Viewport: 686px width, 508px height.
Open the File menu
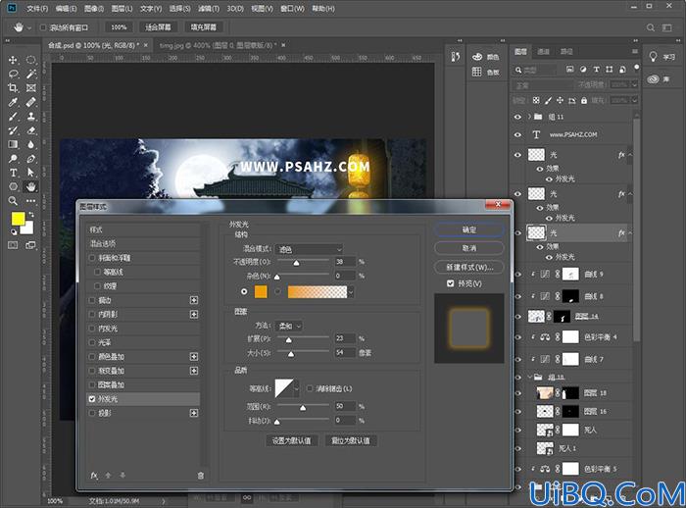click(x=37, y=8)
